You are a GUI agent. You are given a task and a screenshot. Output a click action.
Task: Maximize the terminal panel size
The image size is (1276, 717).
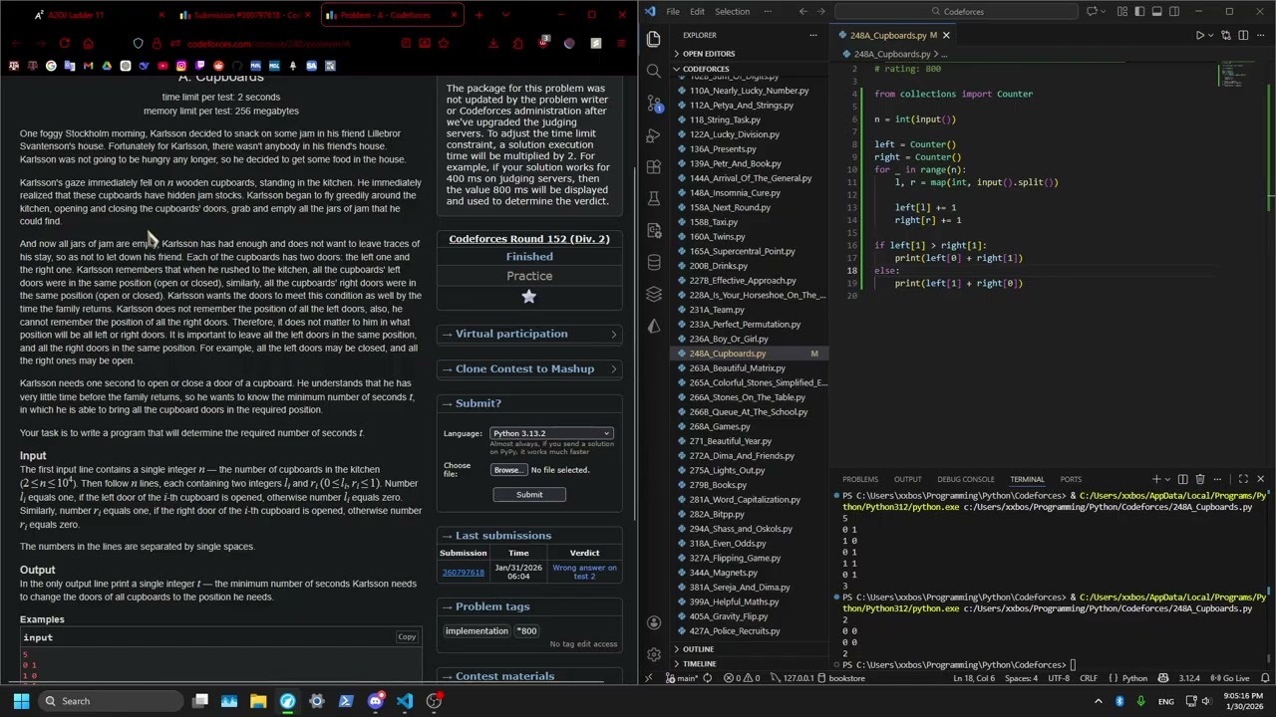[1243, 479]
